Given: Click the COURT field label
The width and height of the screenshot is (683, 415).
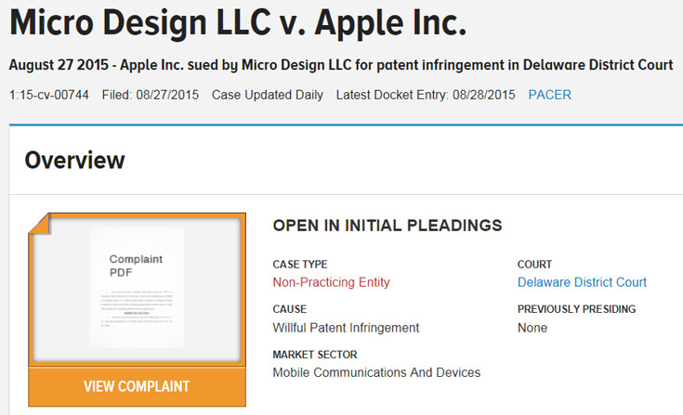Looking at the screenshot, I should pyautogui.click(x=534, y=265).
